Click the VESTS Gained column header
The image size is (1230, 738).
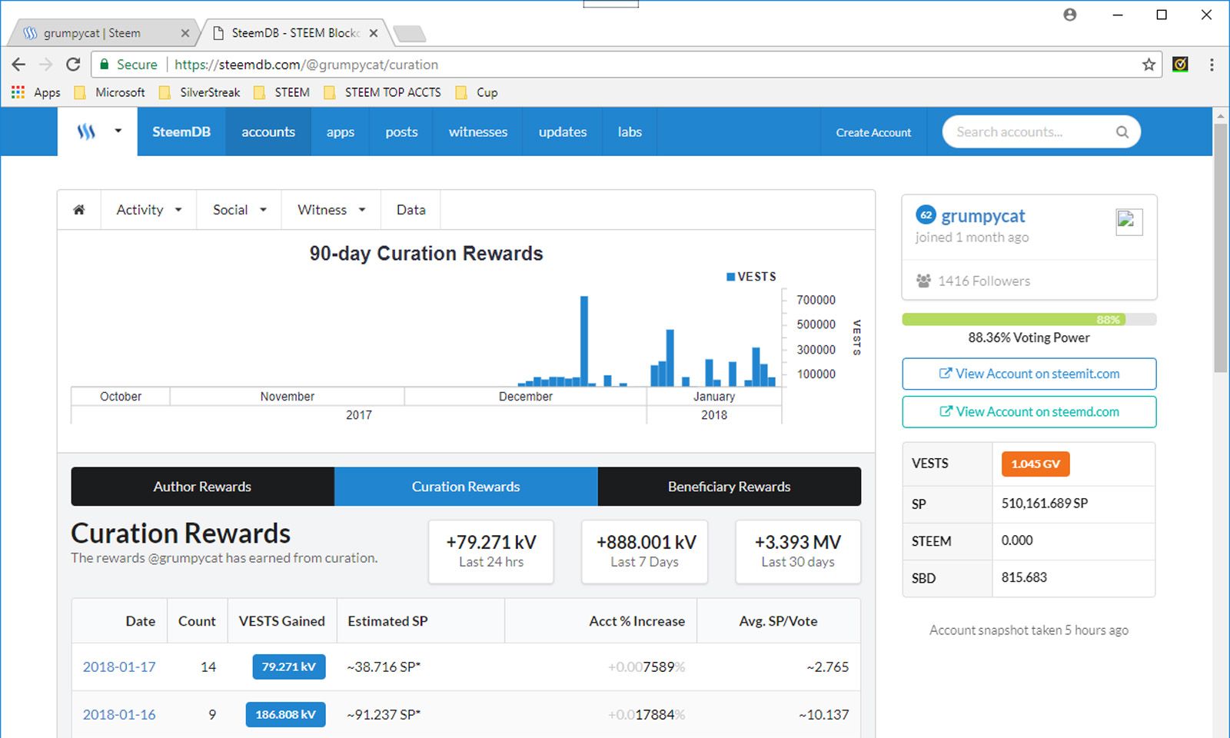click(281, 621)
